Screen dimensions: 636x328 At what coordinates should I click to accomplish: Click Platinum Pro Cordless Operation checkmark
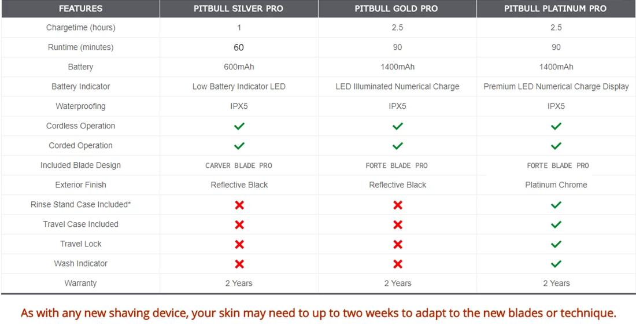(556, 126)
